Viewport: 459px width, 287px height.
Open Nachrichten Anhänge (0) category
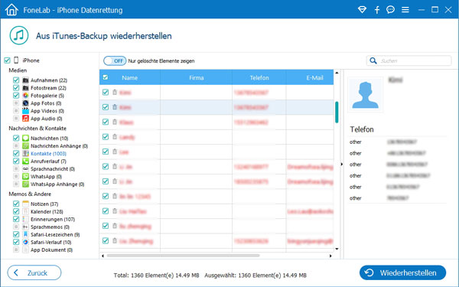[59, 146]
